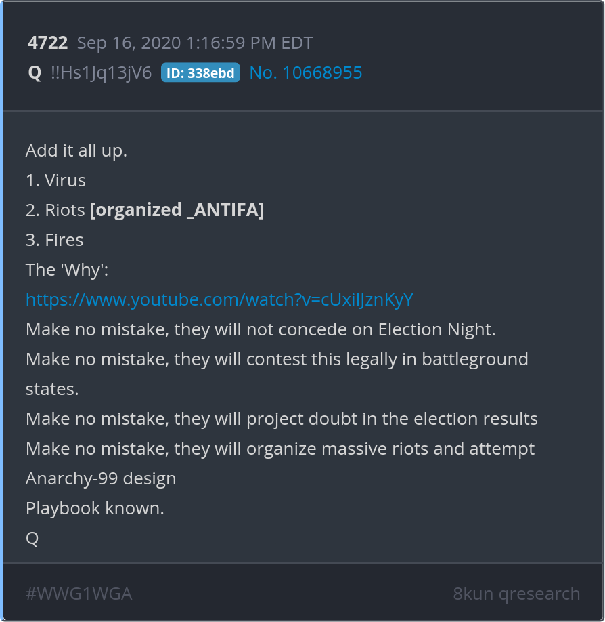Open the YouTube watch link

(x=219, y=299)
